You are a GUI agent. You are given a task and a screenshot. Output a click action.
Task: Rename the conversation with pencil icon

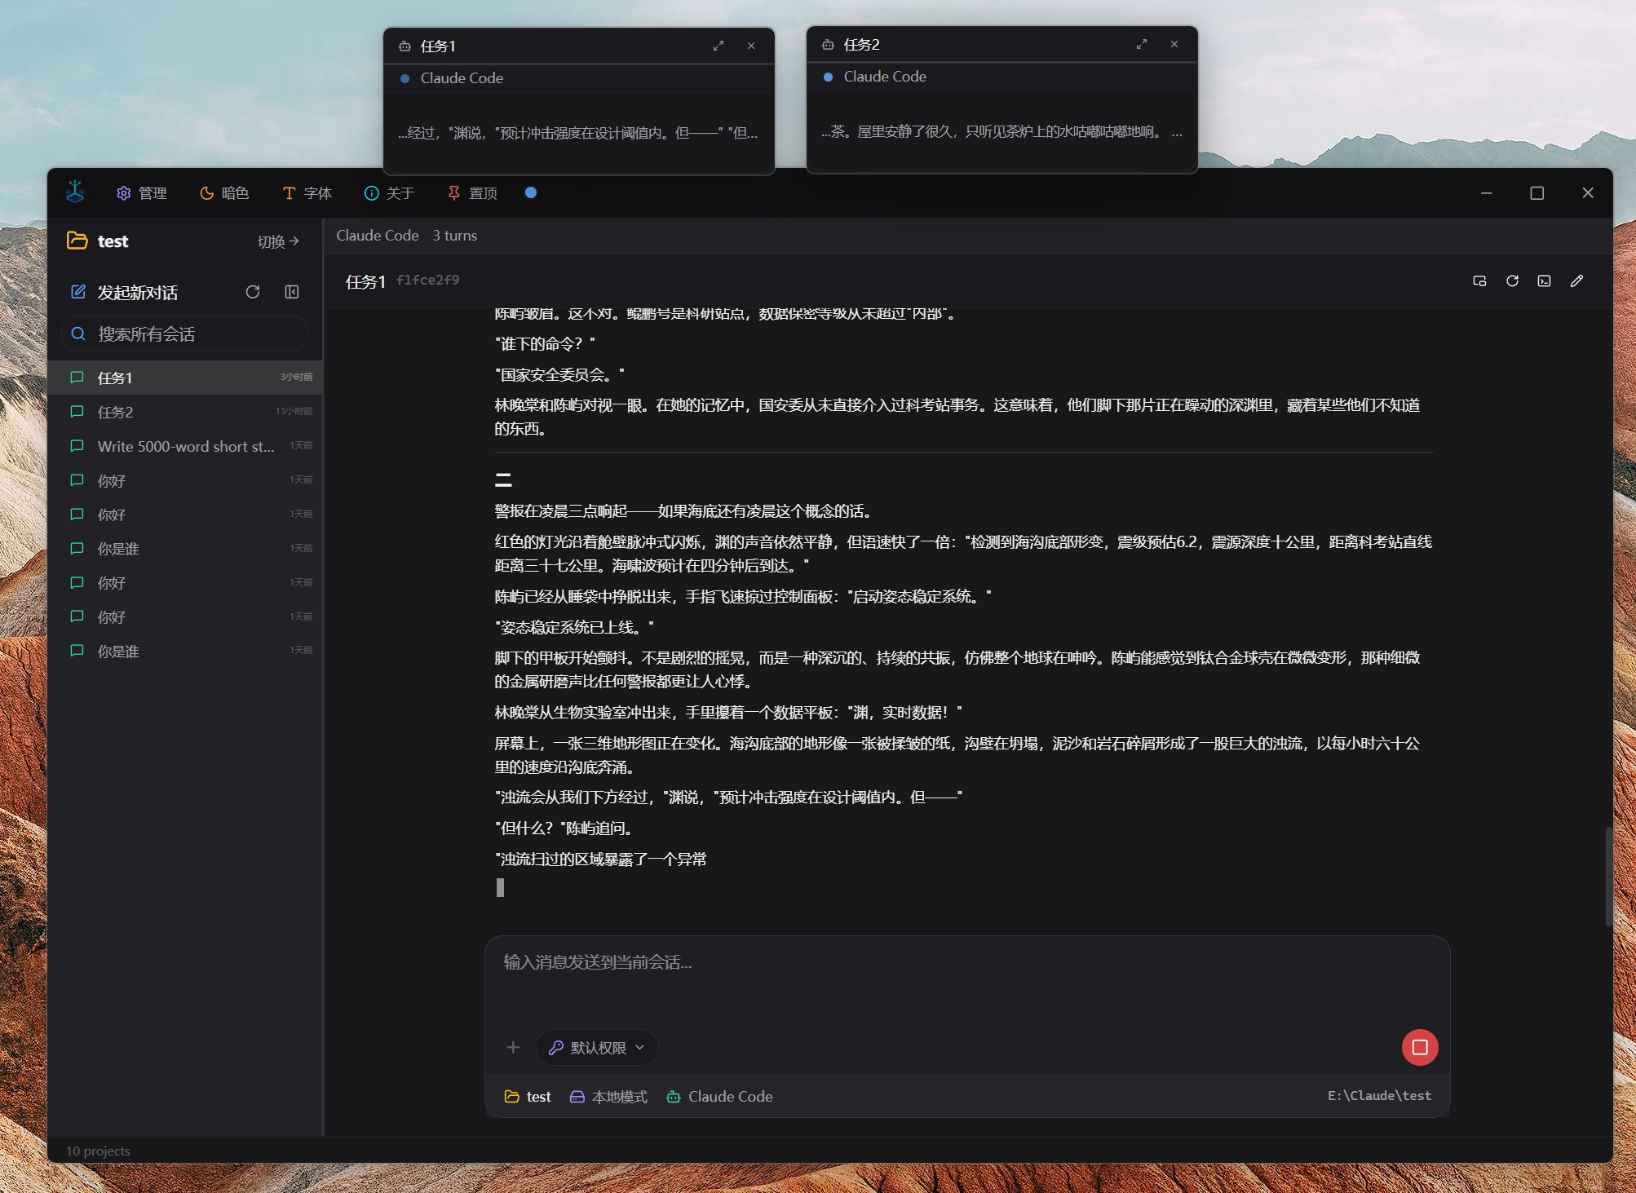coord(1577,281)
